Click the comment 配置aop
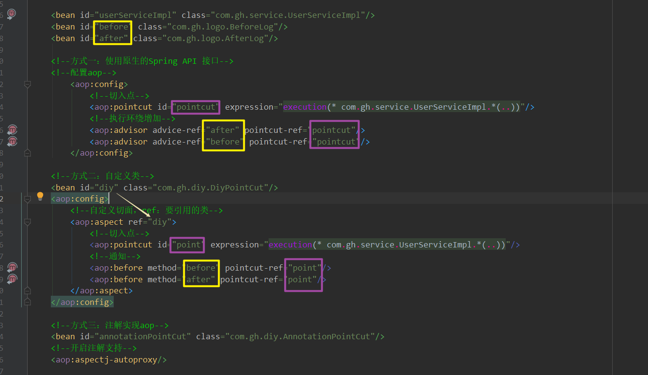Screen dimensions: 648x375 pos(84,72)
